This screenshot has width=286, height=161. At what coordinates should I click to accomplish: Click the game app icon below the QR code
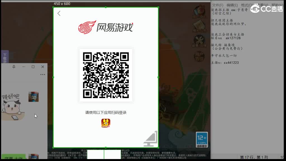click(106, 123)
